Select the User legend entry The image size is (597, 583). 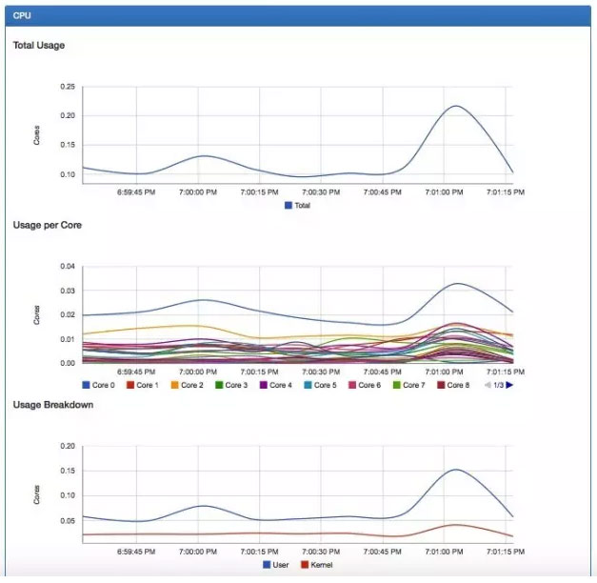276,565
